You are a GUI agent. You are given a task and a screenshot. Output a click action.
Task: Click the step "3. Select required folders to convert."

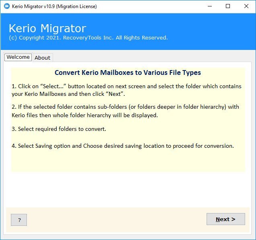(59, 129)
